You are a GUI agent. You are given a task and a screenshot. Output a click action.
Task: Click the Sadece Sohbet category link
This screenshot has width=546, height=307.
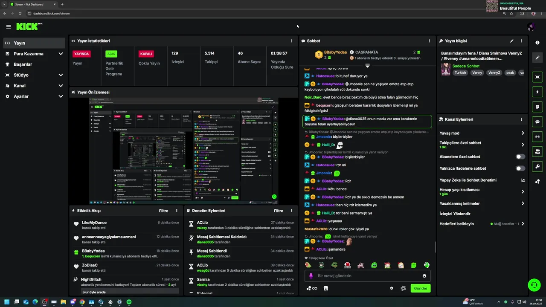[466, 66]
